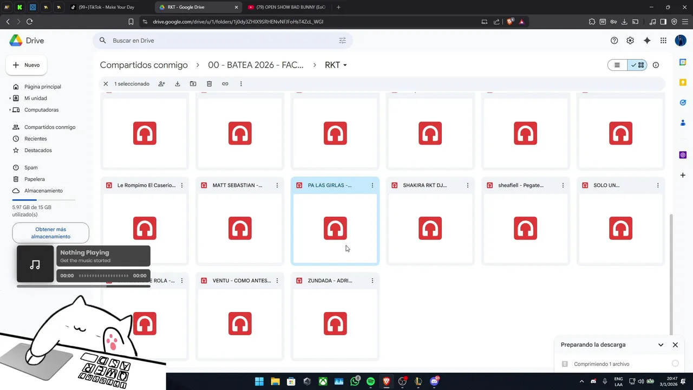This screenshot has height=390, width=693.
Task: Open the Share with people icon
Action: click(x=161, y=84)
